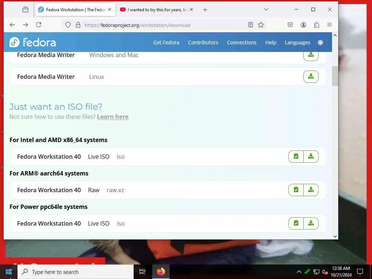
Task: Open the Firefox View icon
Action: pos(25,9)
